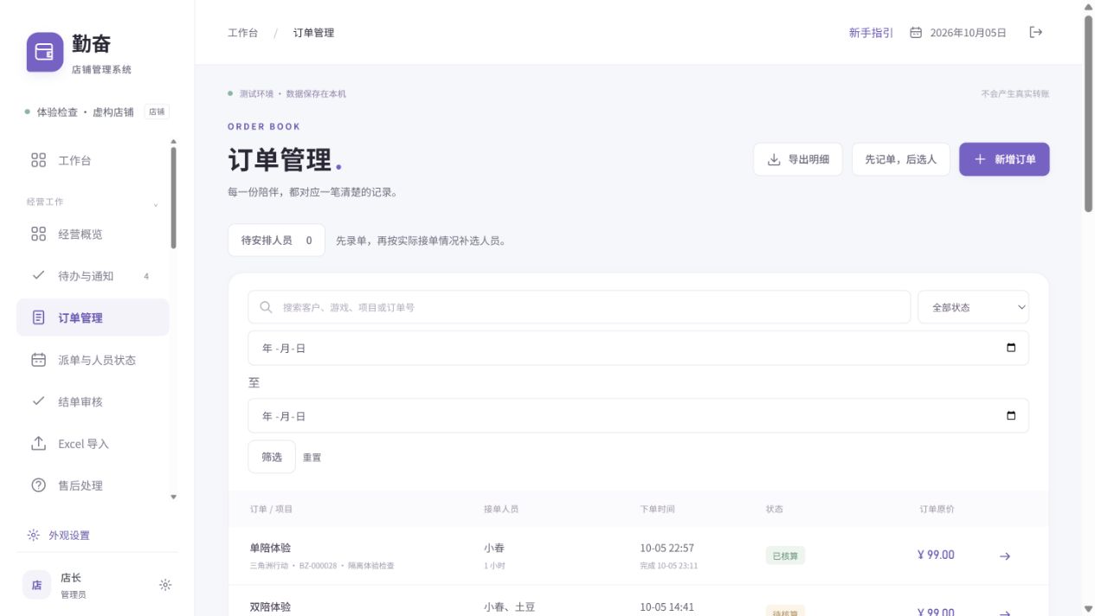
Task: Click the 工作台 grid icon in sidebar
Action: [x=38, y=160]
